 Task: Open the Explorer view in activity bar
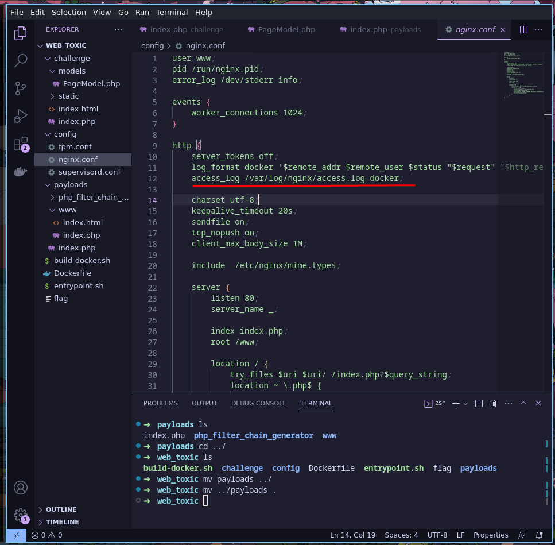coord(21,33)
